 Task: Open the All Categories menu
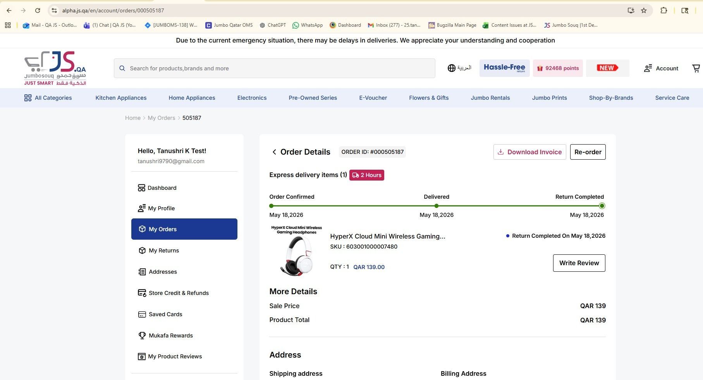click(48, 98)
